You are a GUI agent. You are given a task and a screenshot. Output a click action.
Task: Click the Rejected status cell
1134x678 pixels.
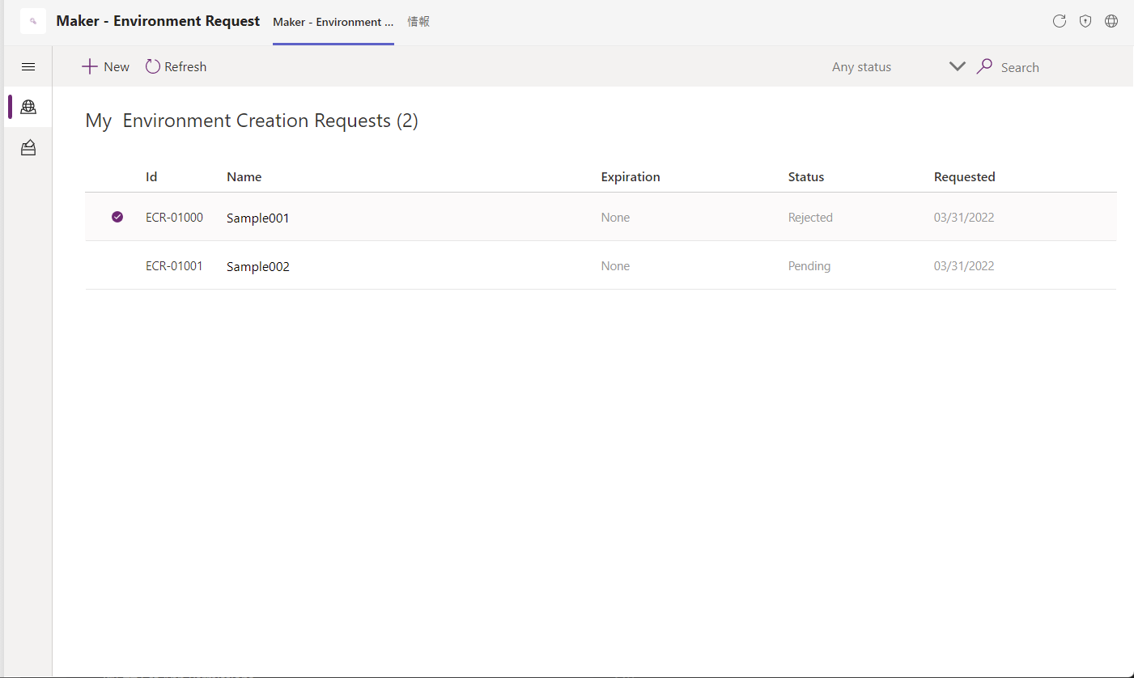810,217
